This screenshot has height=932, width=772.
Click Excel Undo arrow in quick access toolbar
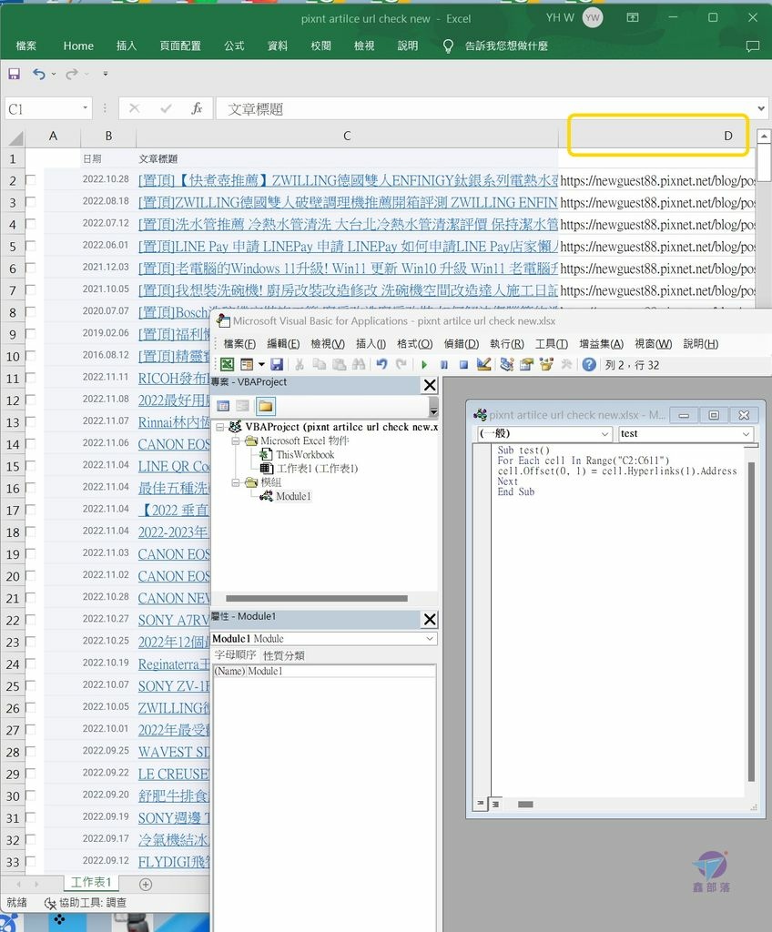pyautogui.click(x=39, y=74)
